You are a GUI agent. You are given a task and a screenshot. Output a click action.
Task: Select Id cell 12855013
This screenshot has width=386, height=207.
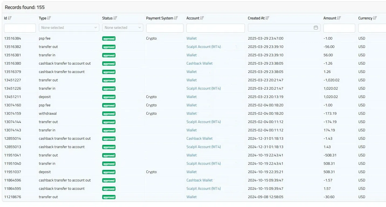click(x=12, y=147)
